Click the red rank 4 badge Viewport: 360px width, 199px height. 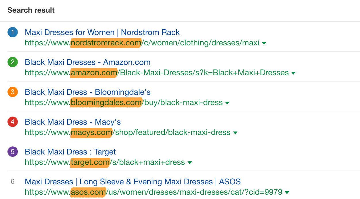(13, 122)
